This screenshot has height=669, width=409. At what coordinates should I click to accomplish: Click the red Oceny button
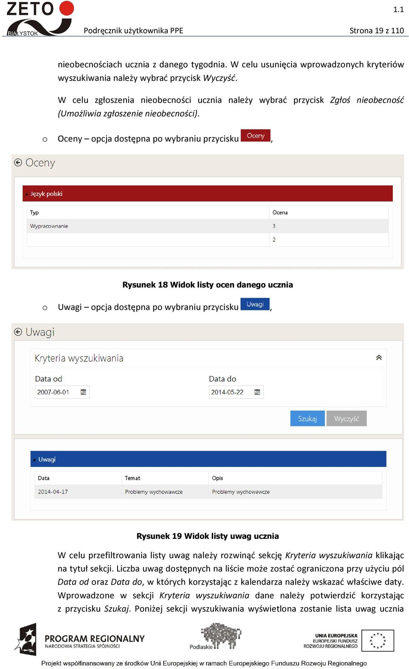(x=256, y=136)
